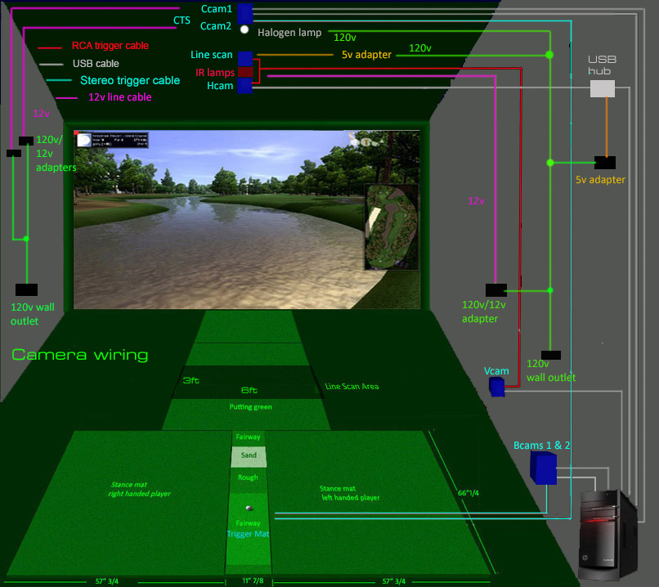
Task: Select the Vcam camera block
Action: (497, 386)
